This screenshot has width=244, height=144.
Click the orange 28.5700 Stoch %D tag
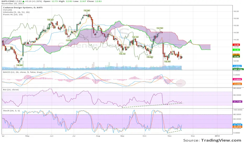(x=237, y=127)
